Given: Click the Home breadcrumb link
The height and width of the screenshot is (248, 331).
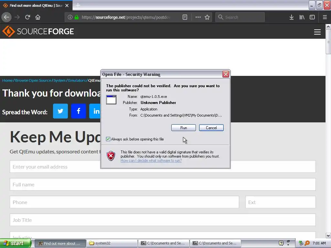Looking at the screenshot, I should (7, 80).
